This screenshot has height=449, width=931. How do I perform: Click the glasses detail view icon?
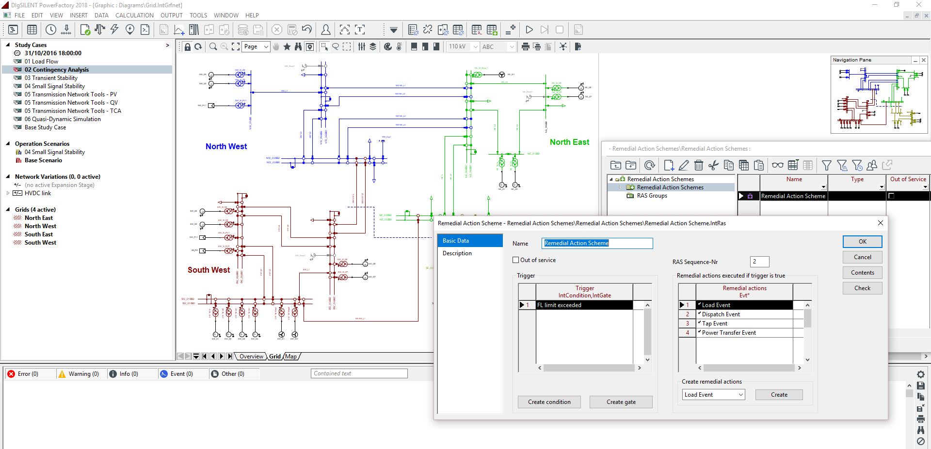click(777, 165)
